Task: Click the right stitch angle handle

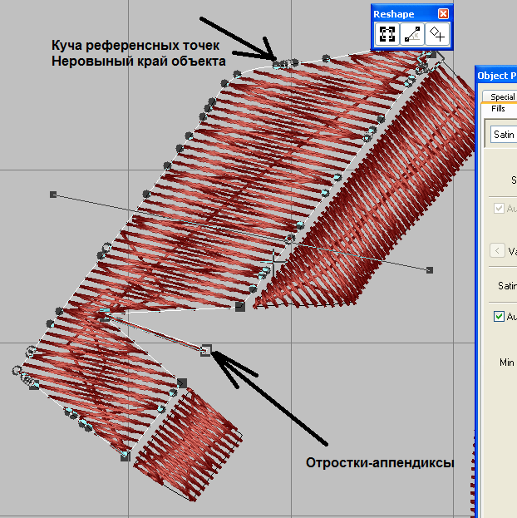Action: point(430,270)
